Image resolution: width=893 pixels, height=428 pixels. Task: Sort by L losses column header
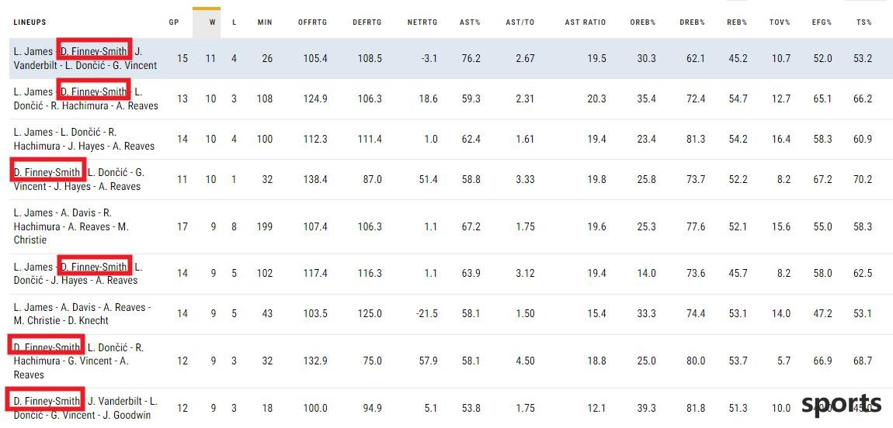(234, 22)
